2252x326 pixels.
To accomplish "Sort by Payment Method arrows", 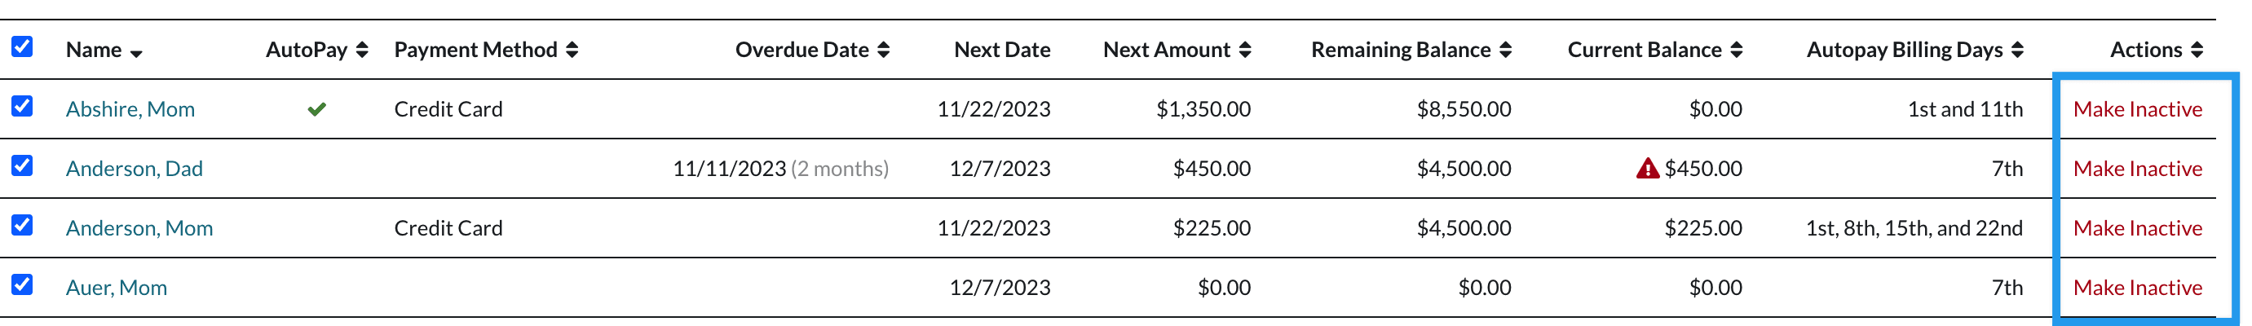I will (572, 50).
